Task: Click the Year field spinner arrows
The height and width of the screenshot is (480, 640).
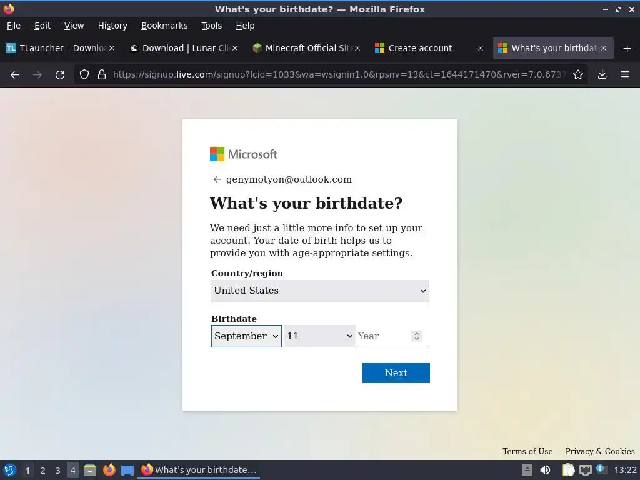Action: tap(417, 336)
